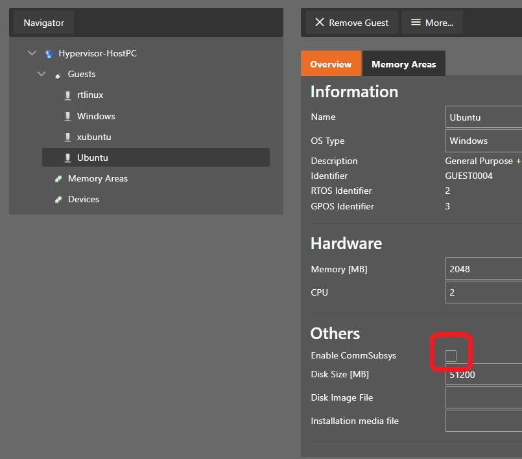
Task: Open the More... menu
Action: pos(432,23)
